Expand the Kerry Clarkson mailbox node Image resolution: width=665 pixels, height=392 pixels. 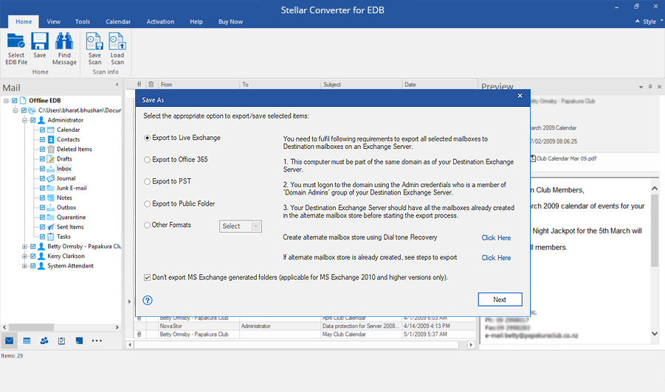[24, 256]
